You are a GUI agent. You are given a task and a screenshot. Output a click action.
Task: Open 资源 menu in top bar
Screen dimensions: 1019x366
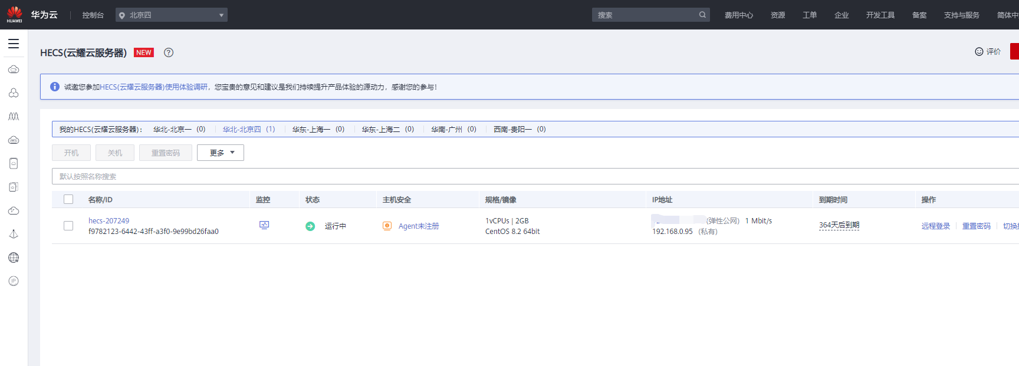[x=778, y=15]
